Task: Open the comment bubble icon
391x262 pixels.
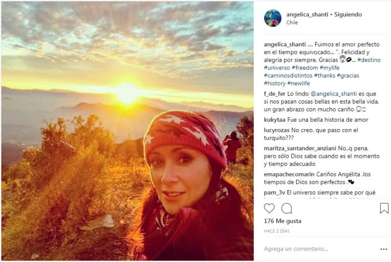Action: pos(286,208)
